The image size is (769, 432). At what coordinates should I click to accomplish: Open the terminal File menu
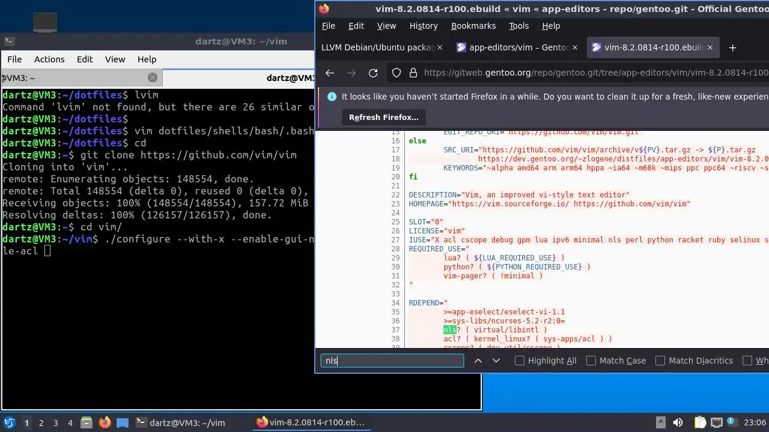tap(14, 59)
